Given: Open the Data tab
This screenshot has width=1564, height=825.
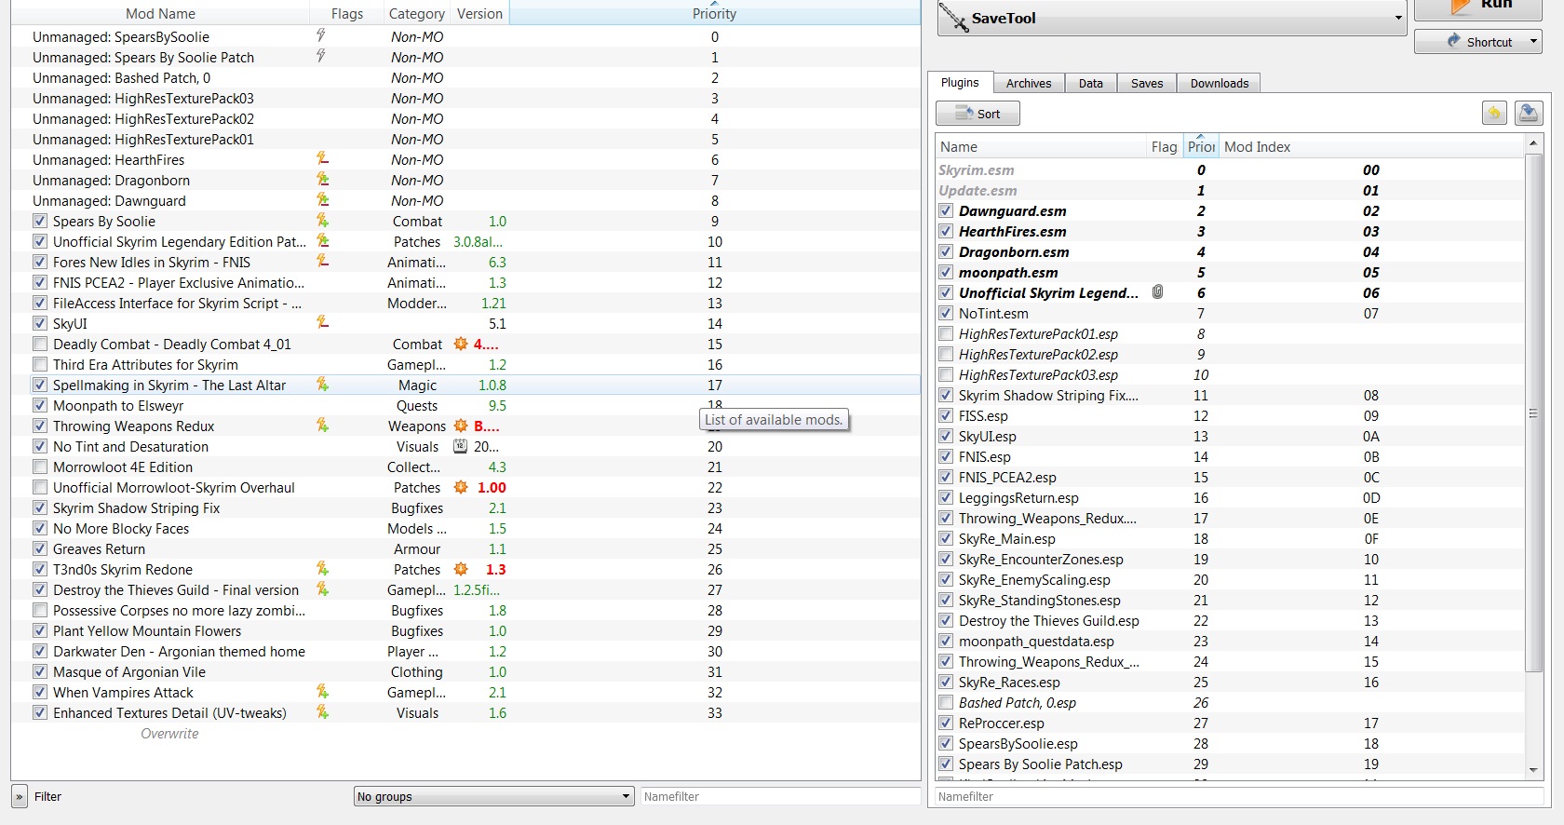Looking at the screenshot, I should 1091,83.
